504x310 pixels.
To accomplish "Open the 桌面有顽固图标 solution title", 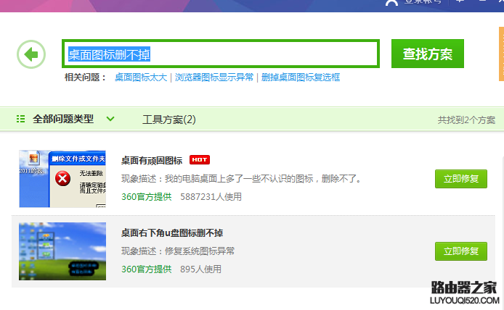I will [x=152, y=160].
